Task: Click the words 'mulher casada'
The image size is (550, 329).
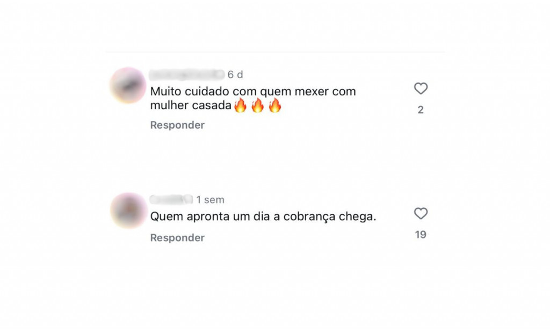Action: (191, 106)
